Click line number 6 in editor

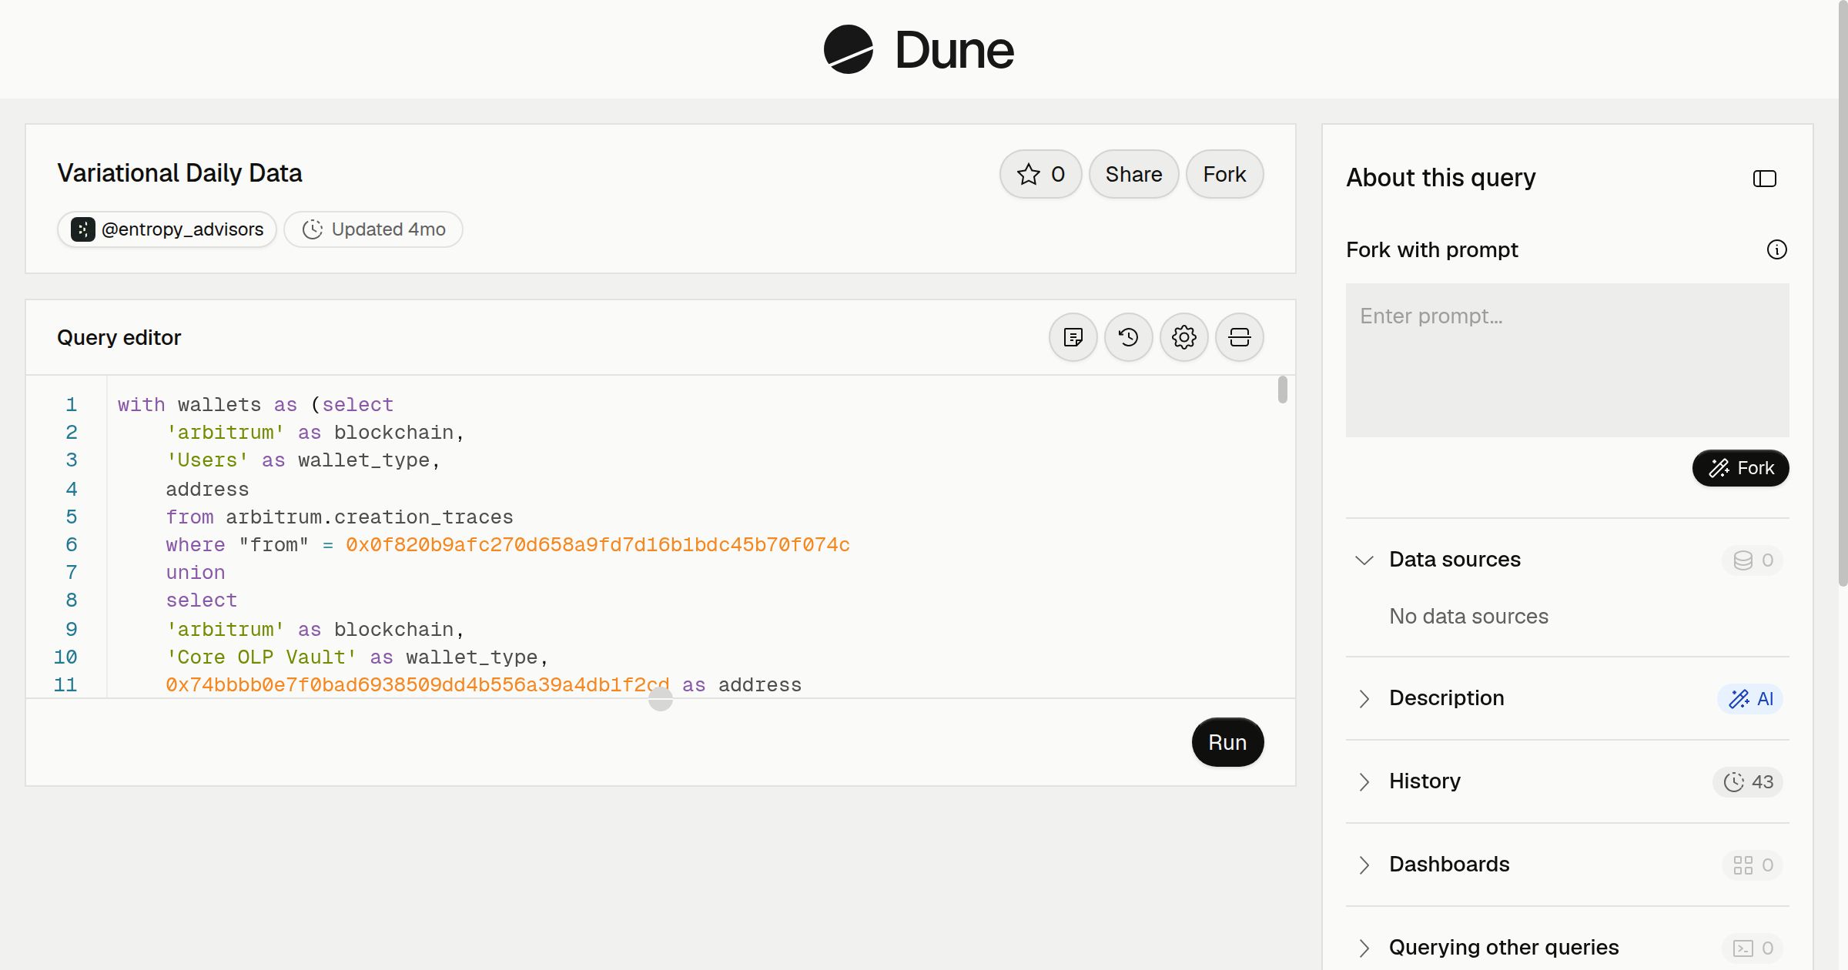coord(72,545)
